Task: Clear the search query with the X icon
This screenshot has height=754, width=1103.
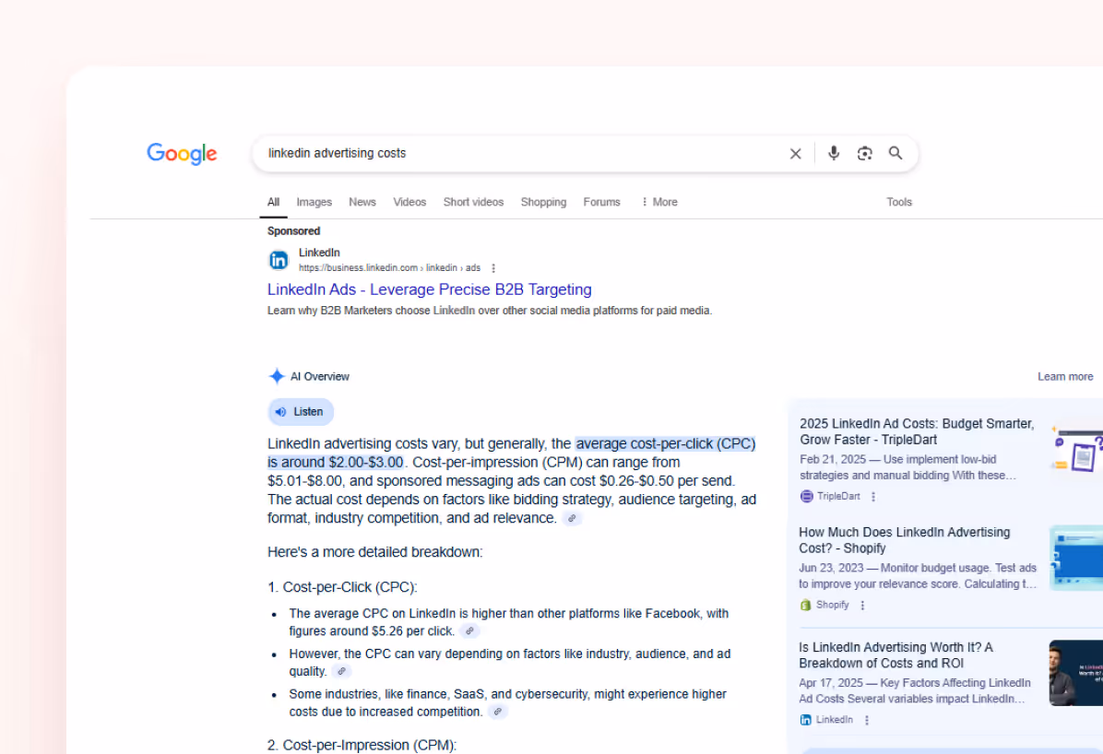Action: coord(795,153)
